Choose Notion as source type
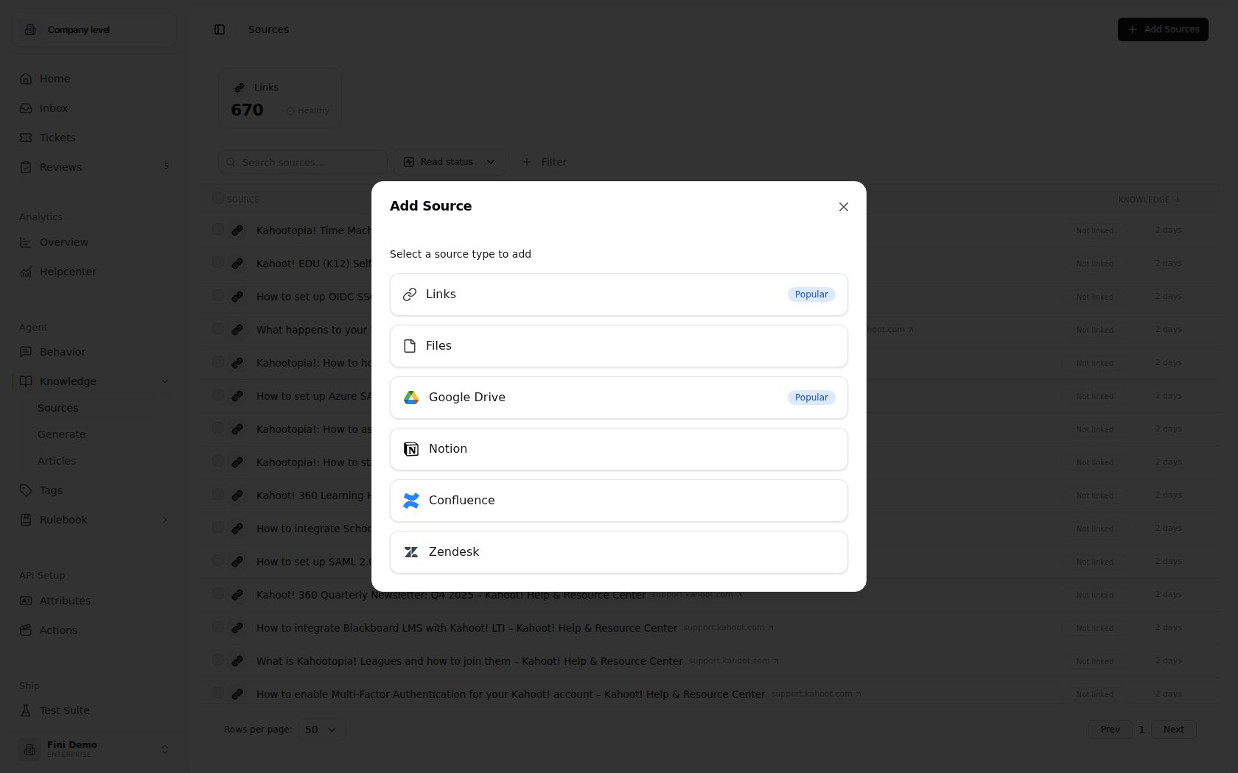Screen dimensions: 1238x773 click(x=618, y=449)
